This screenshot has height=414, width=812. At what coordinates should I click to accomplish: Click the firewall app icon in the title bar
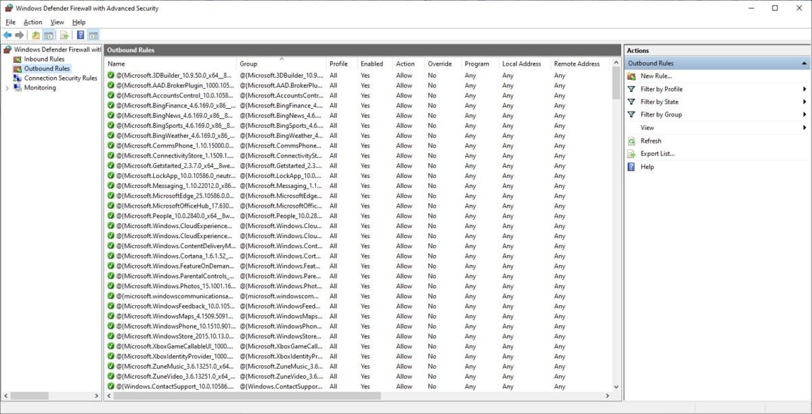click(8, 8)
